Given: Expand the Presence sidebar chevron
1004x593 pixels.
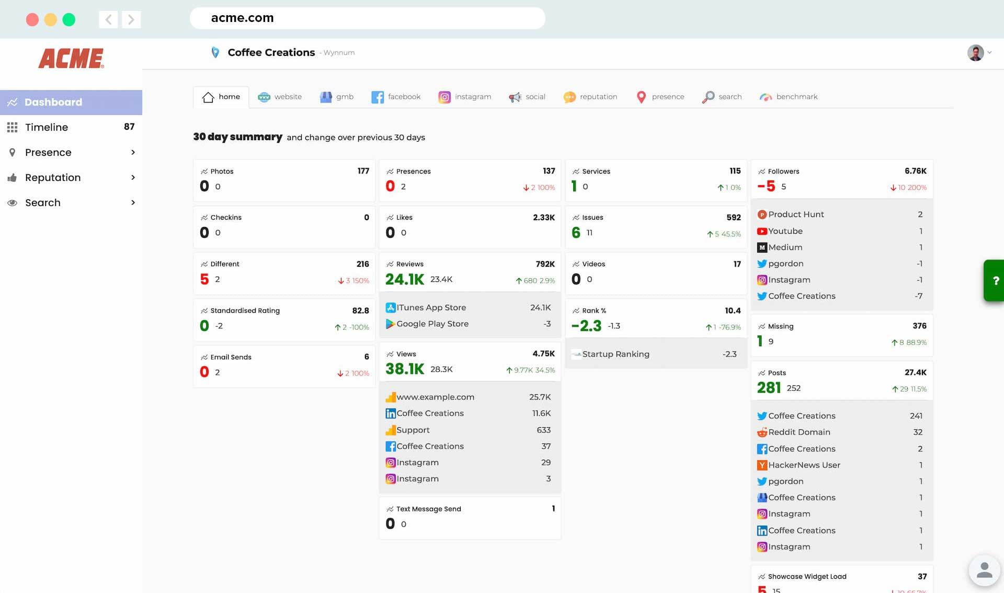Looking at the screenshot, I should pyautogui.click(x=133, y=152).
